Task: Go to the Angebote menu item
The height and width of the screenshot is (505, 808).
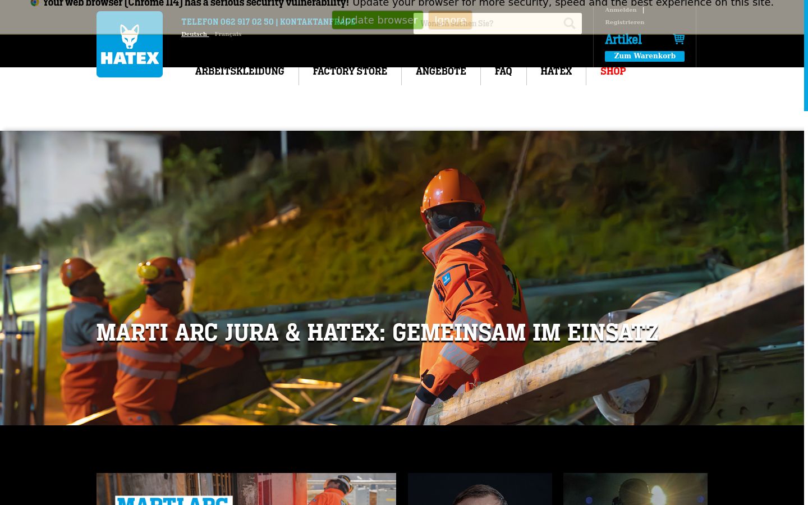Action: tap(441, 71)
